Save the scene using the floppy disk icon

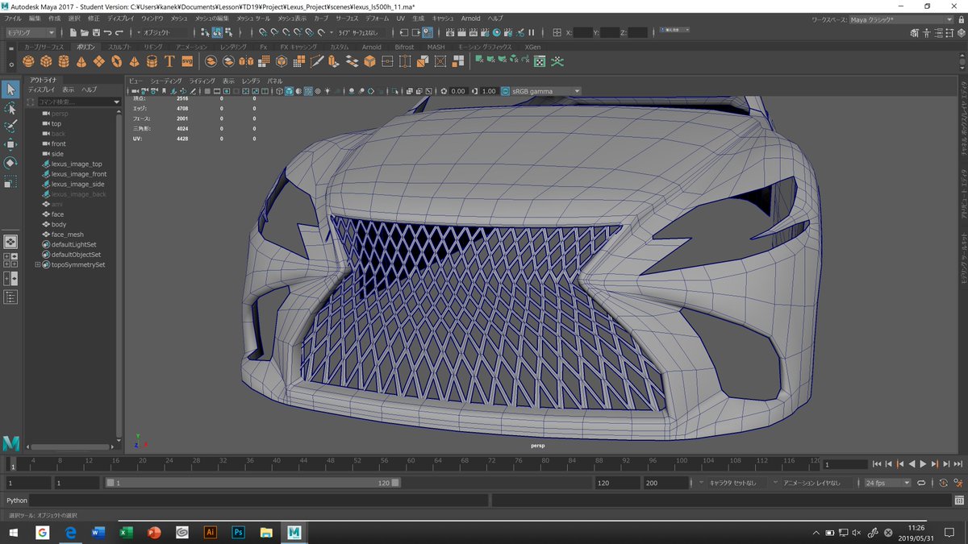click(96, 33)
